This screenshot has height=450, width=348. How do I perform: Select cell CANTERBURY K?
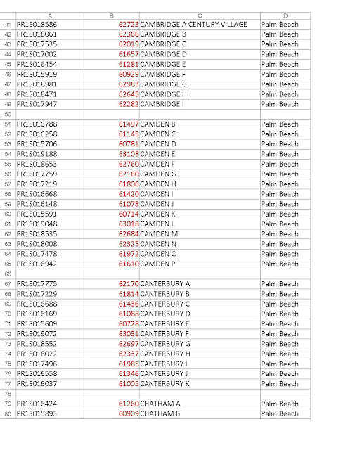coord(200,384)
